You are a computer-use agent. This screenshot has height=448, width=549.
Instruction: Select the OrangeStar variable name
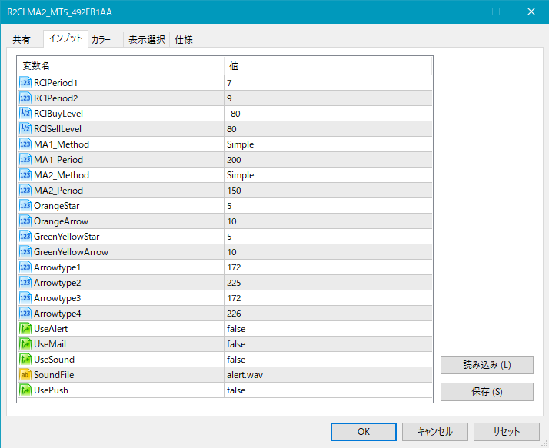[x=56, y=206]
